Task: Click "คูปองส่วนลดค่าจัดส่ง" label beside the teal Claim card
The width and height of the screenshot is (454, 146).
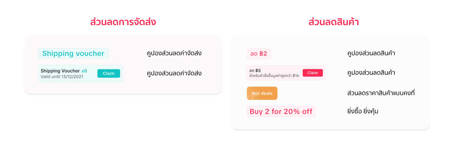Action: pos(174,73)
